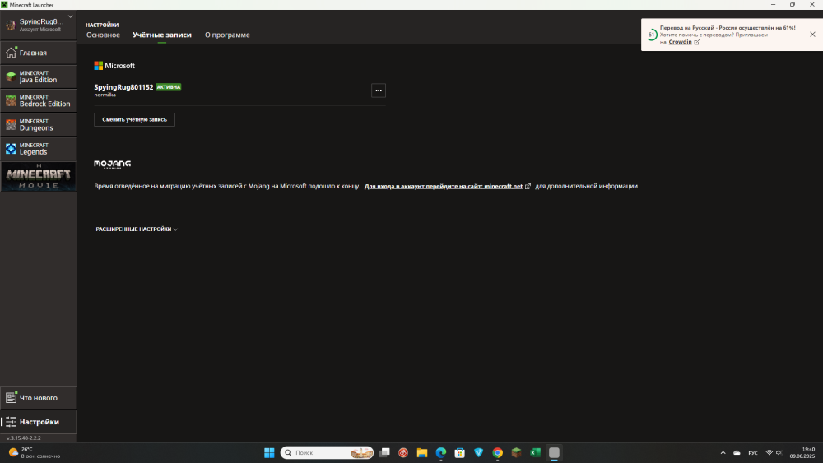823x463 pixels.
Task: Open Excel from the taskbar
Action: [536, 453]
